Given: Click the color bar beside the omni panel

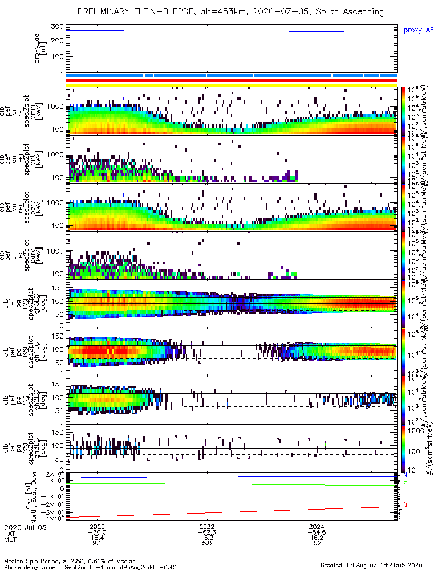Looking at the screenshot, I should (x=403, y=111).
